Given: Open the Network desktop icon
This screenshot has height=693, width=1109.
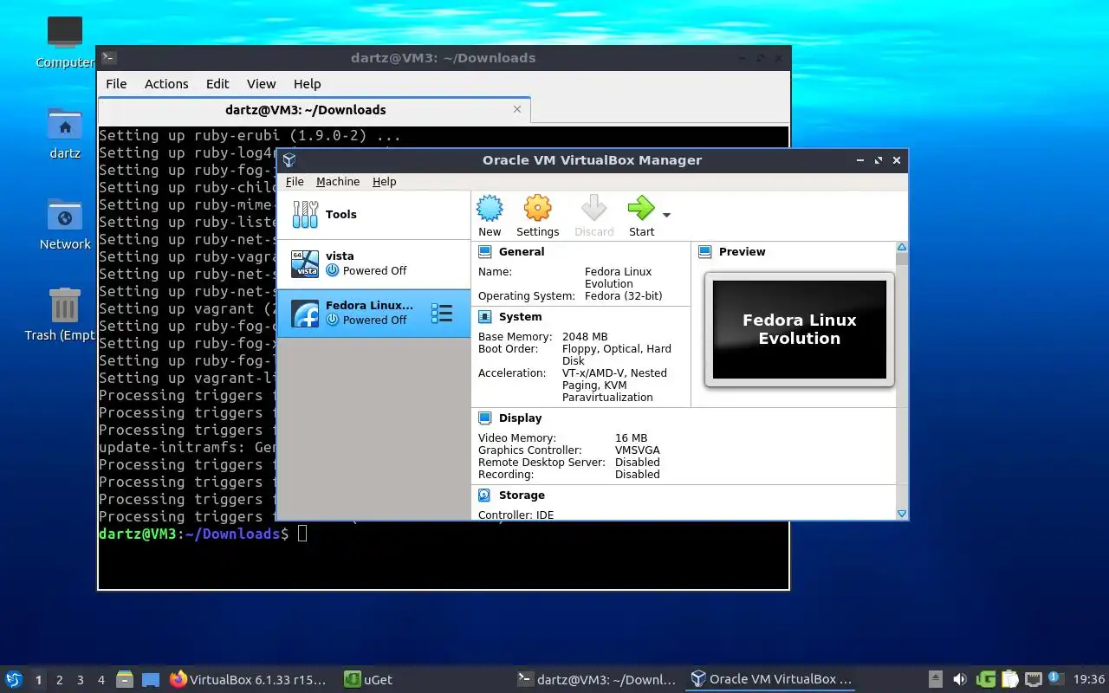Looking at the screenshot, I should (x=65, y=223).
